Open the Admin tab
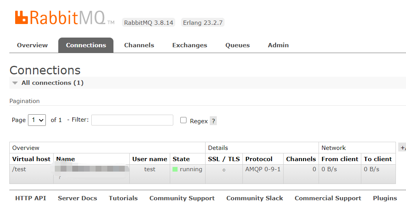Screen dimensions: 406x208 (x=278, y=45)
